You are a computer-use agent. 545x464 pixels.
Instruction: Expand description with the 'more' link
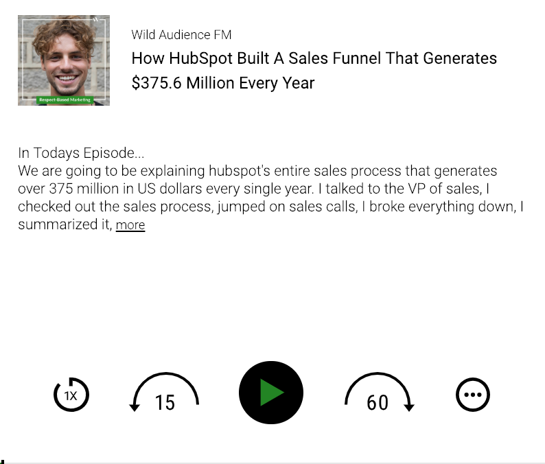point(130,225)
